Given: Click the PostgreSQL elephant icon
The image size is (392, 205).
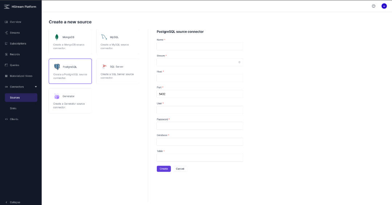Looking at the screenshot, I should (57, 67).
